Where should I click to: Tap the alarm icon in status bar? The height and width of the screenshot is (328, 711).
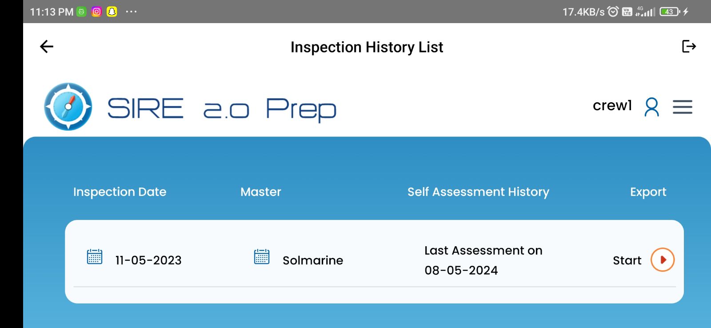(x=613, y=12)
